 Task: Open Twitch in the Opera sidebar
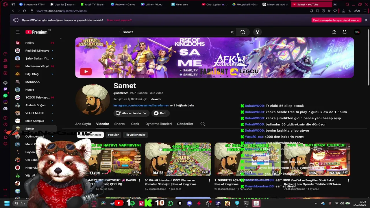pos(5,89)
